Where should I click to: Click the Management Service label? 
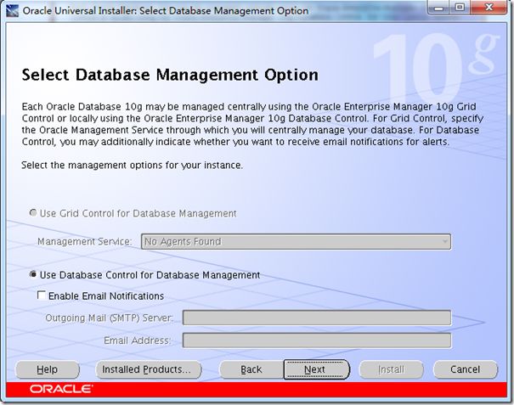85,241
